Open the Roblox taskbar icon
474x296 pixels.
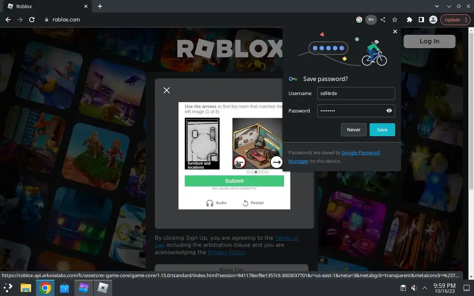pyautogui.click(x=103, y=287)
